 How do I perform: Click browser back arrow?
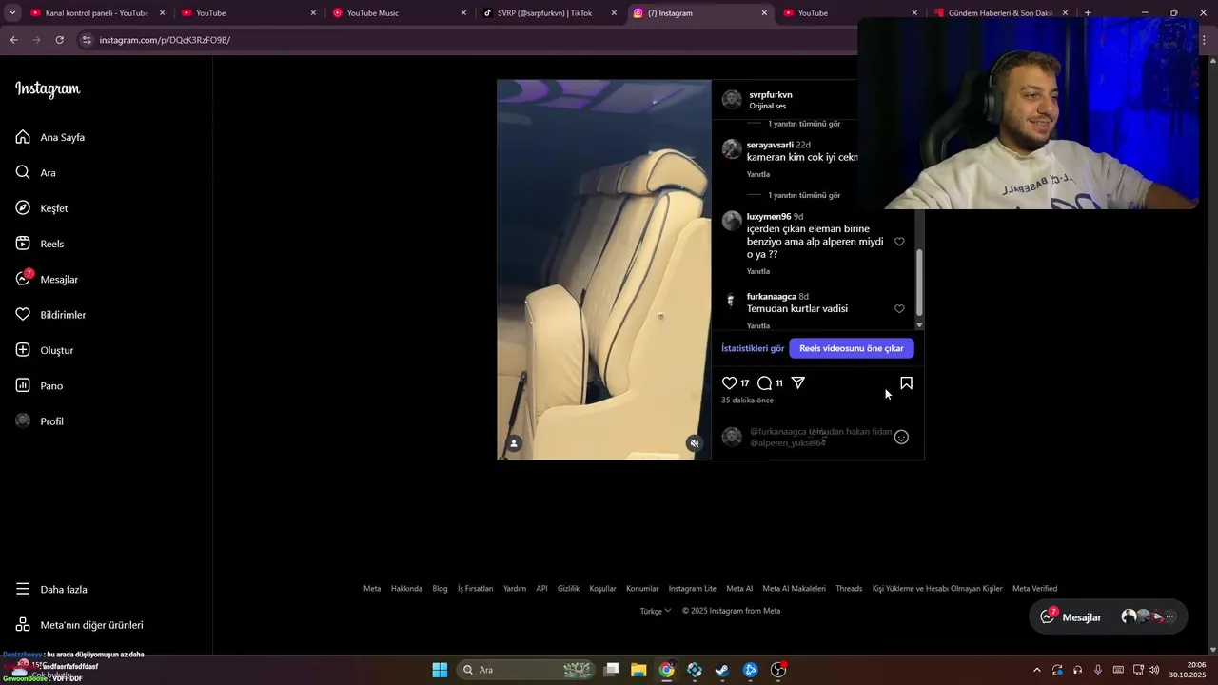13,40
